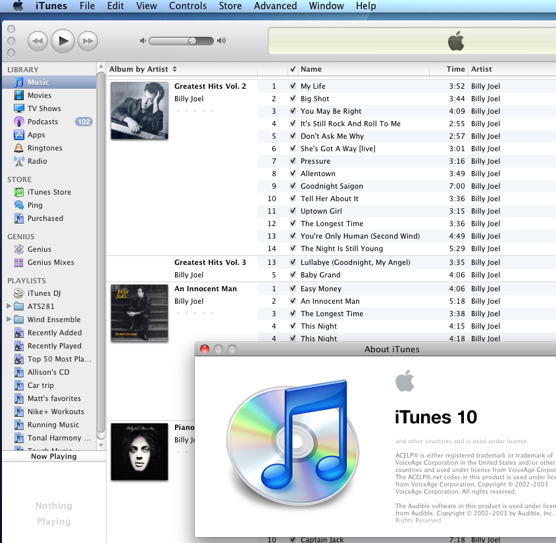Select the Nike+ Workouts playlist
The height and width of the screenshot is (543, 556).
click(x=56, y=412)
